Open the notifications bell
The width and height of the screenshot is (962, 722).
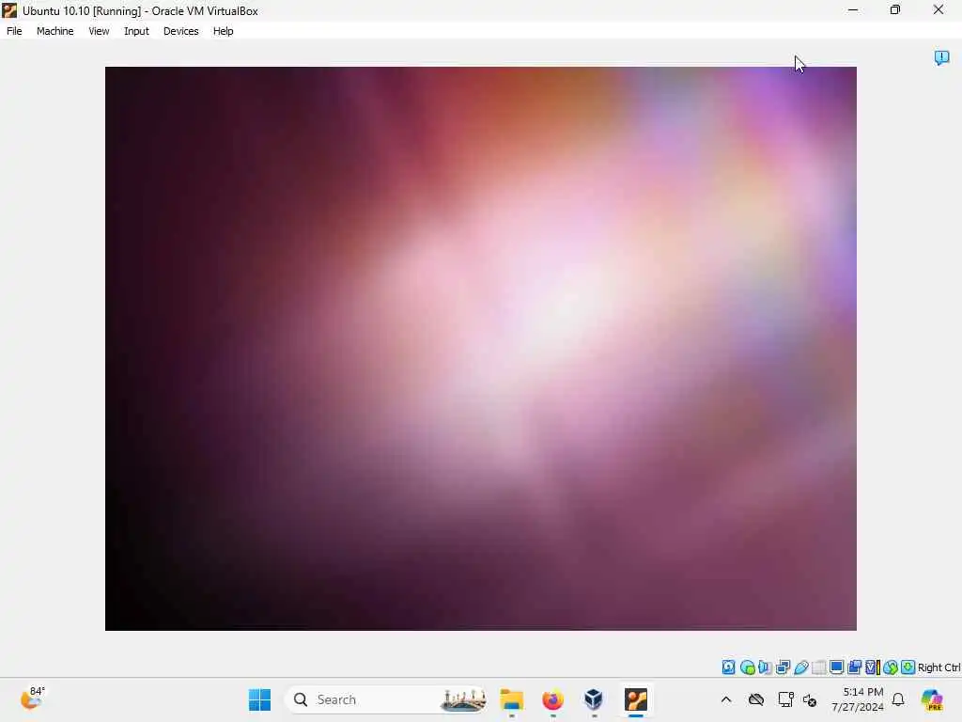click(898, 699)
